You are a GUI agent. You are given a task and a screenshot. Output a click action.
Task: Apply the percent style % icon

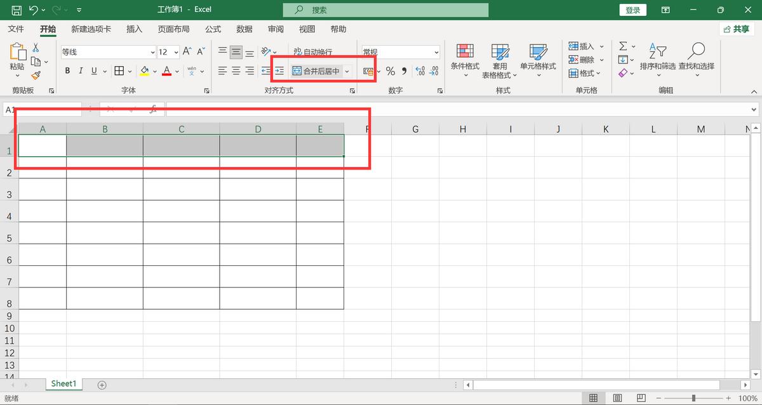pos(390,70)
